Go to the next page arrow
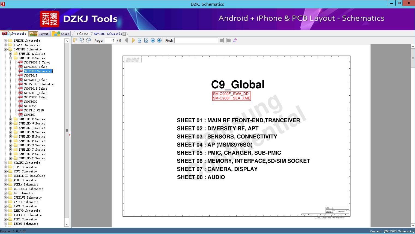The height and width of the screenshot is (234, 415). (x=133, y=40)
